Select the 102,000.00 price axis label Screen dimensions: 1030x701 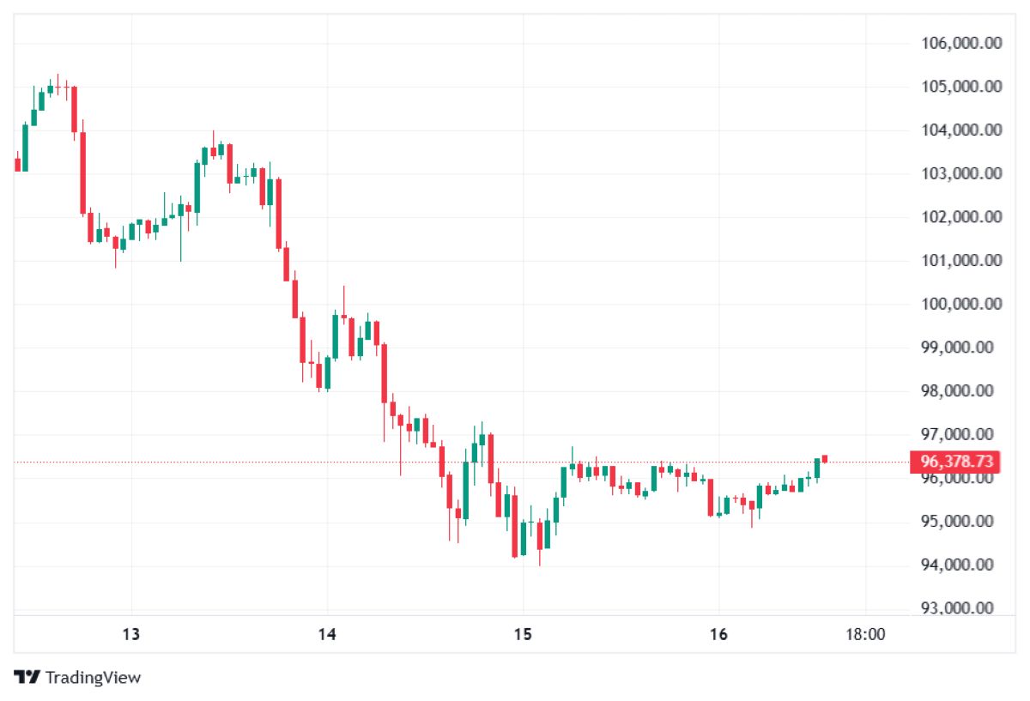click(x=961, y=217)
